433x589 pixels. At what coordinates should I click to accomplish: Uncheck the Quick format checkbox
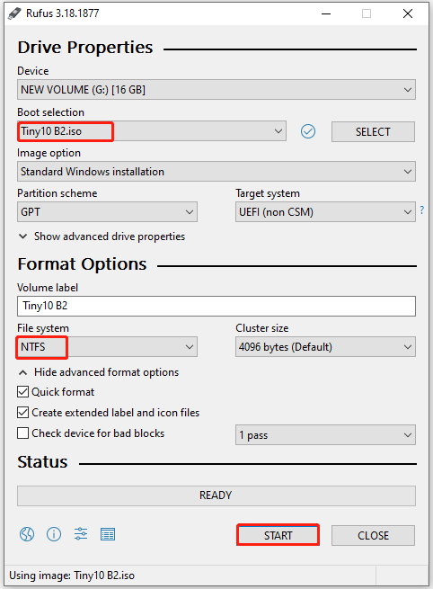click(22, 392)
